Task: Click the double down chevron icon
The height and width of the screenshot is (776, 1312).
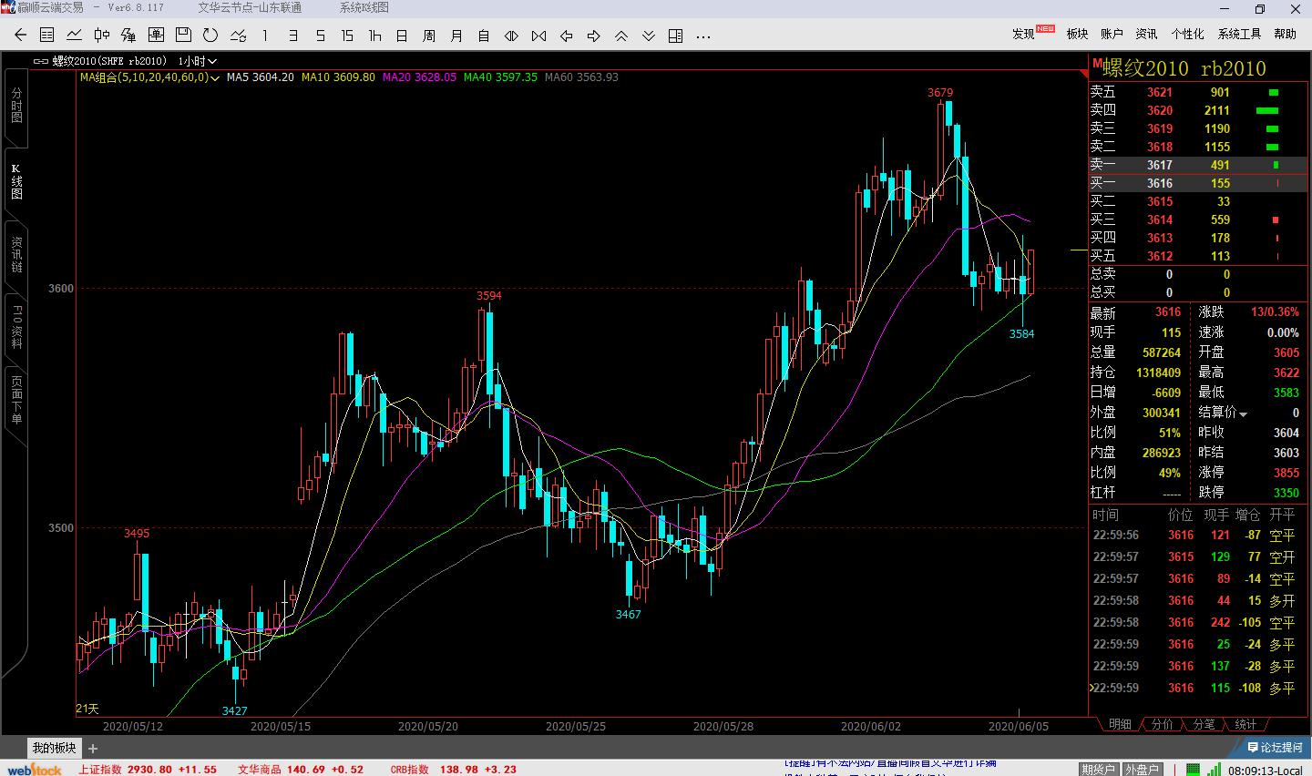Action: click(649, 36)
